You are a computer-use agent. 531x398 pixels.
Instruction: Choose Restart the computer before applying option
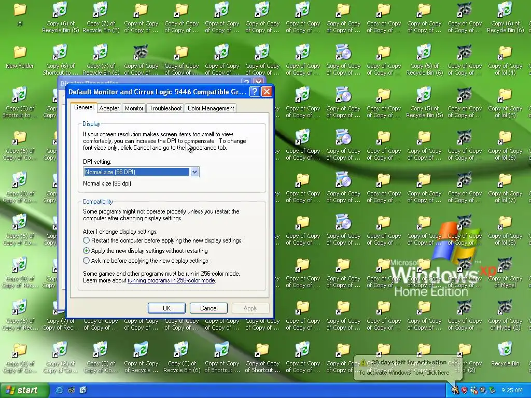(162, 240)
